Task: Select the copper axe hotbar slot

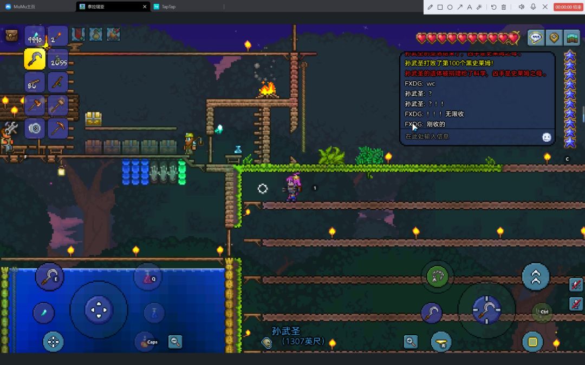Action: coord(35,105)
